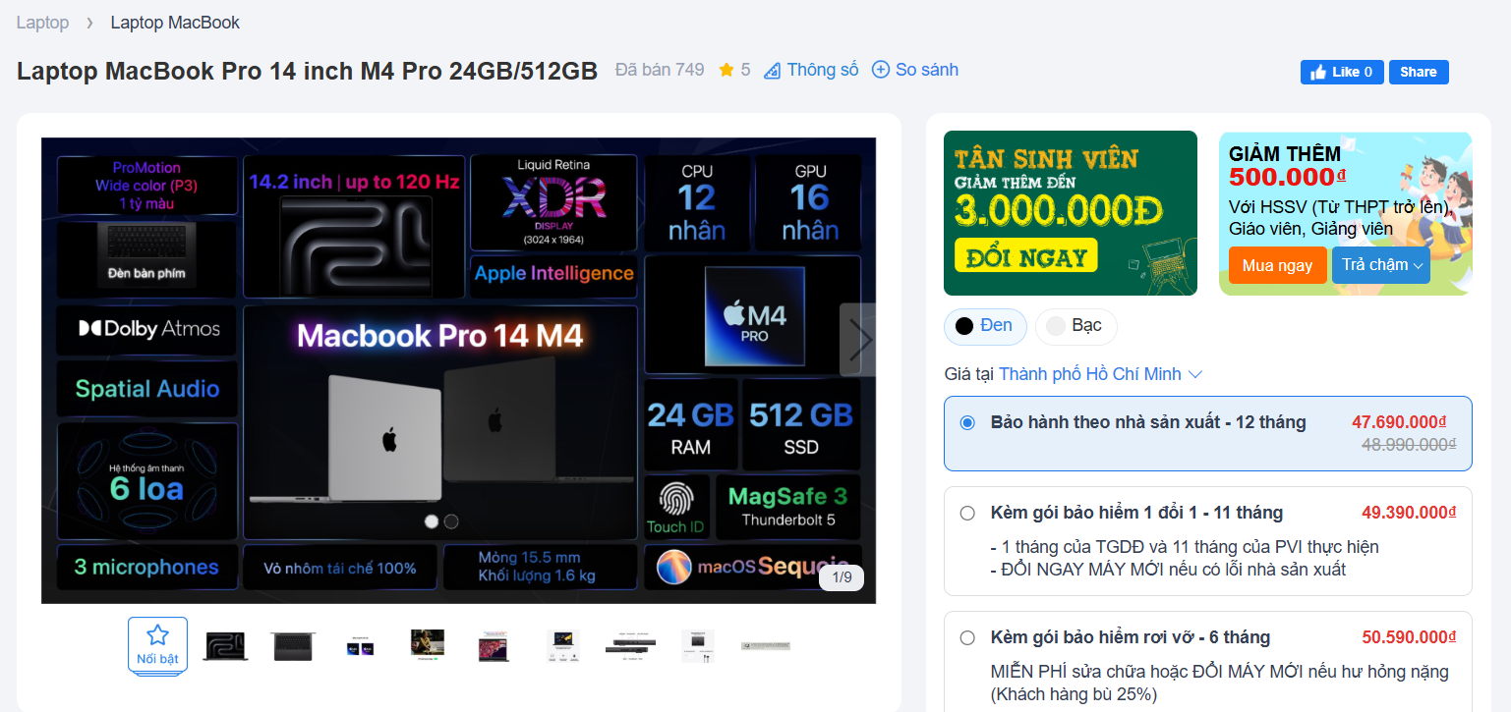Screen dimensions: 1511x712
Task: Click the Thông số specifications icon
Action: pos(773,70)
